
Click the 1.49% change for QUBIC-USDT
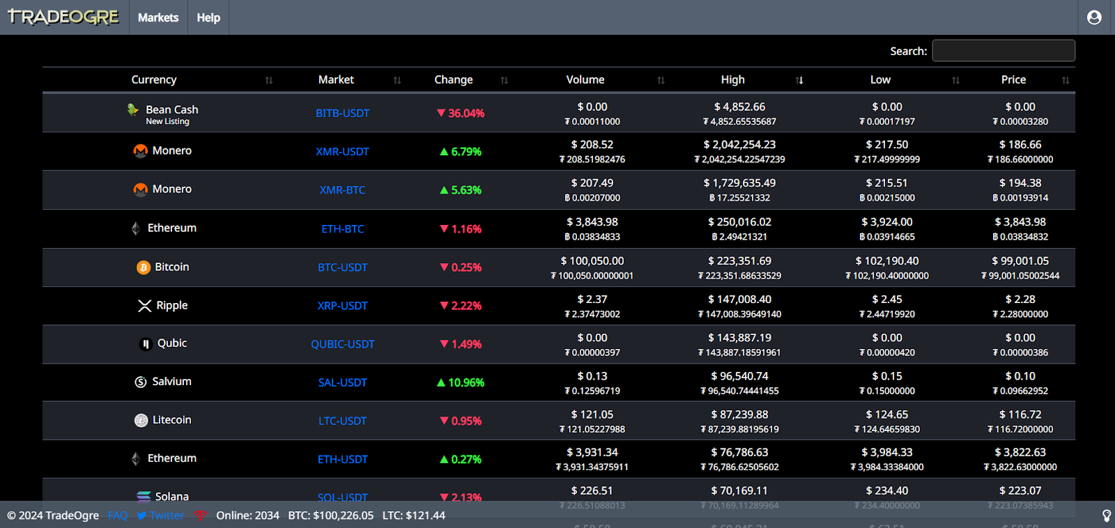[x=461, y=344]
